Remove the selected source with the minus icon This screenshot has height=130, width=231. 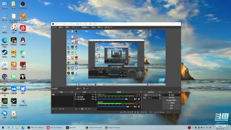(x=79, y=109)
